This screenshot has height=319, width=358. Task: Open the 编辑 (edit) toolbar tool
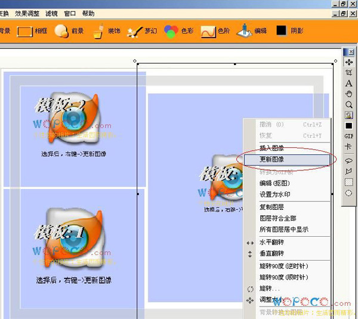click(252, 30)
